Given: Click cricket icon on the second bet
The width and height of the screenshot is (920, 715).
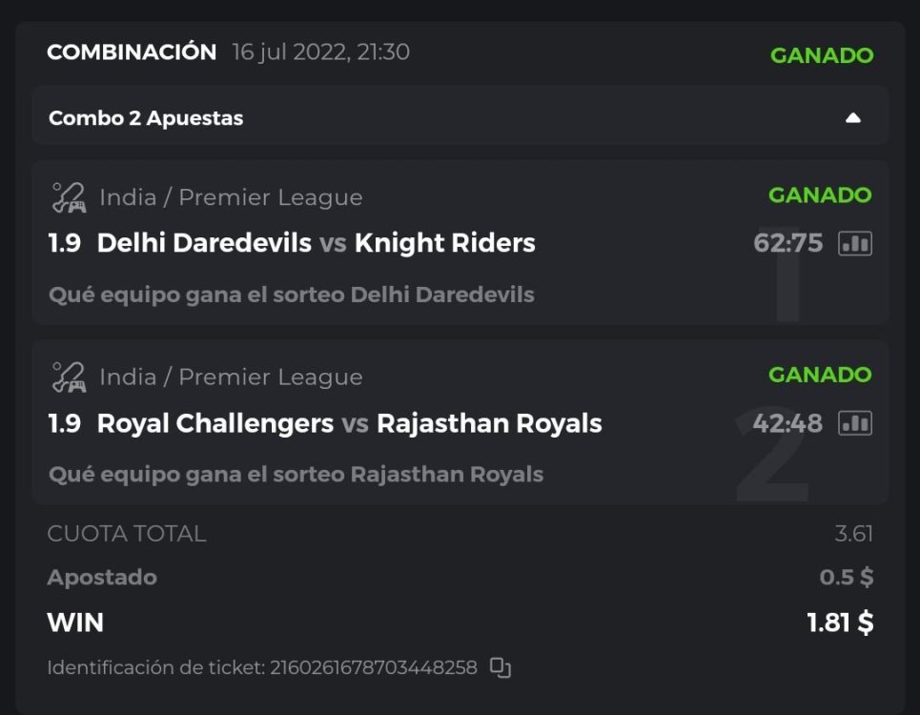Looking at the screenshot, I should point(68,378).
